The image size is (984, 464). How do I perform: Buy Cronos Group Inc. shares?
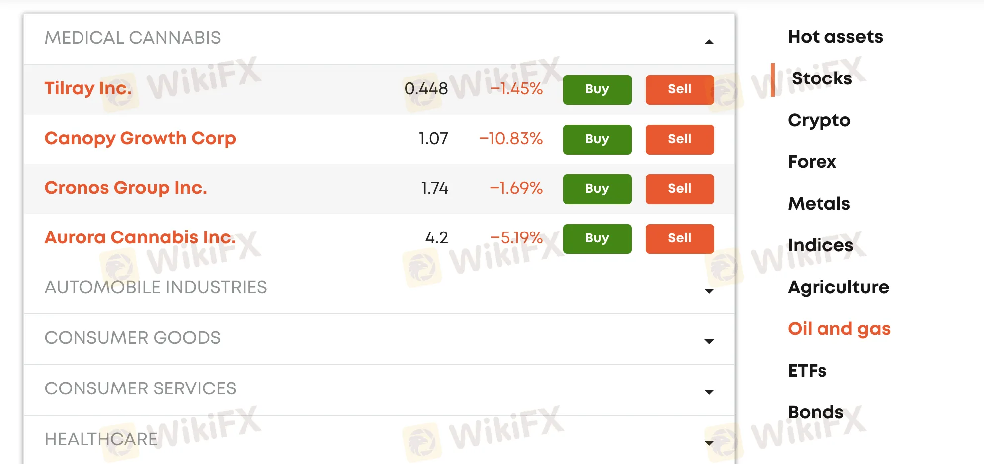click(597, 189)
